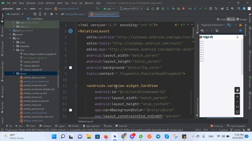Screen dimensions: 252x141
Task: Expand the color folder in tree
Action: 14,42
